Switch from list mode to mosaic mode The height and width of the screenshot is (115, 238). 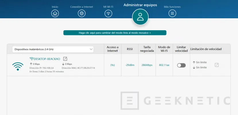[115, 33]
